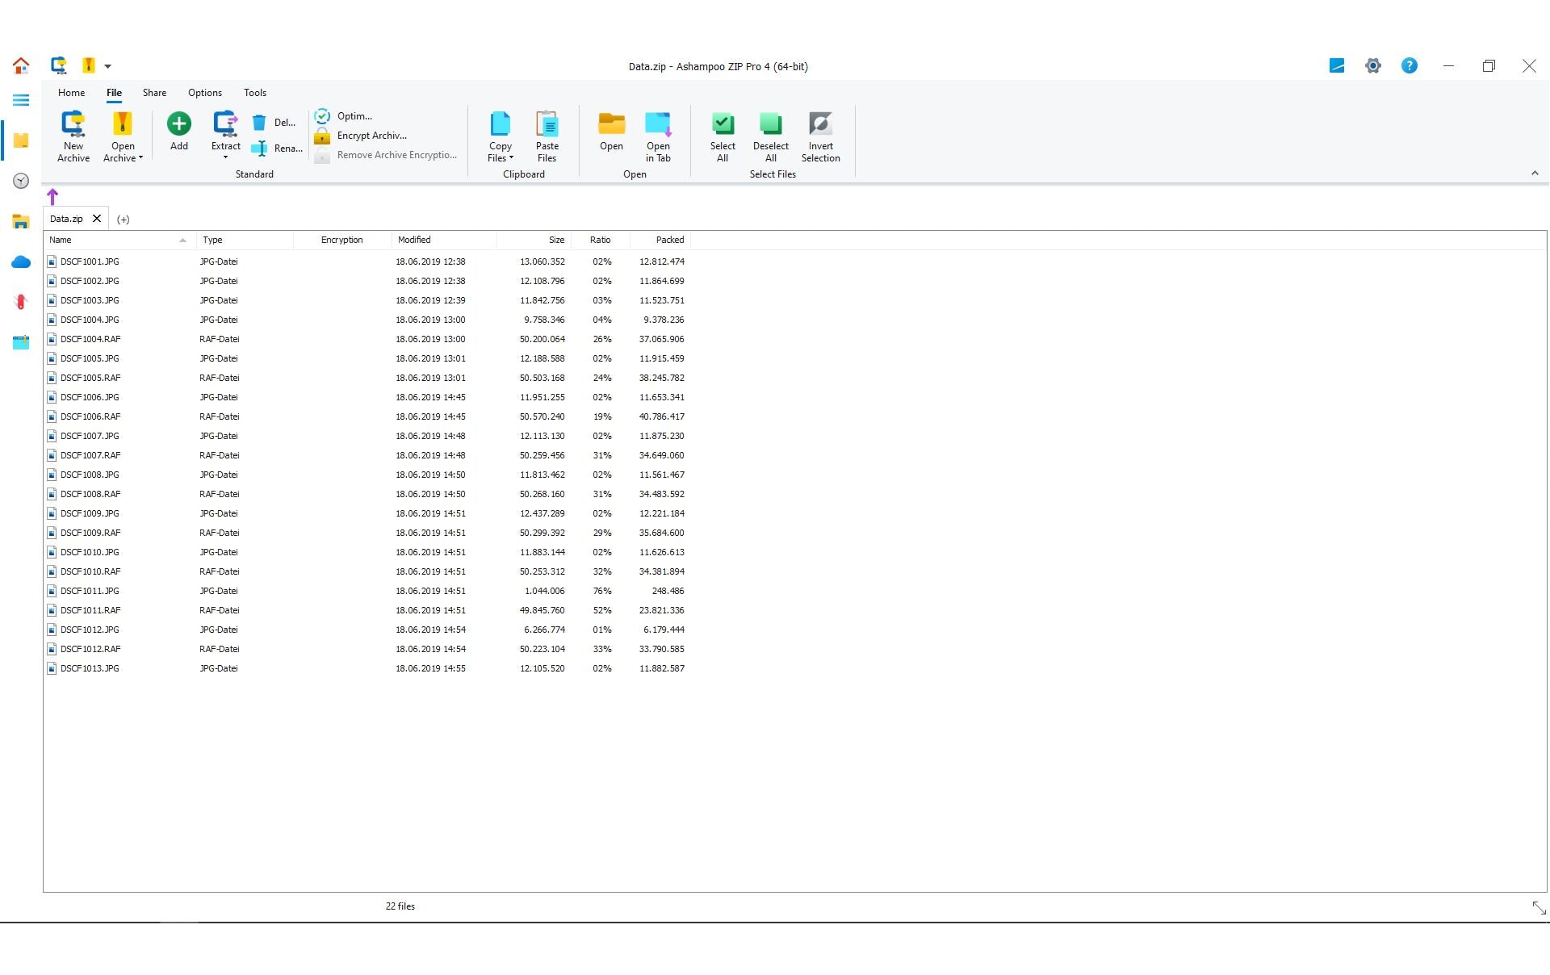Select file DSCF1004.RAF
The height and width of the screenshot is (975, 1550).
90,339
